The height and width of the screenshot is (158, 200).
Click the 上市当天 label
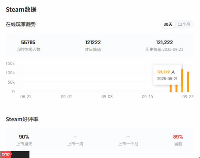24,144
